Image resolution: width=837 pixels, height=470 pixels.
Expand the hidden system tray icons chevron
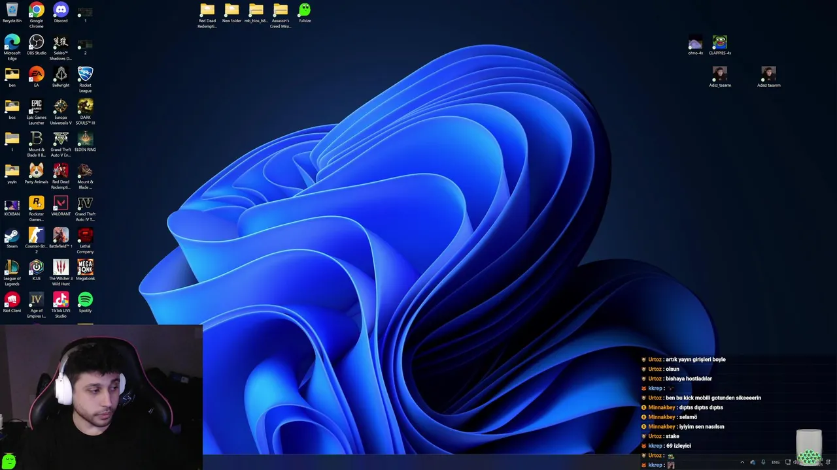pos(742,462)
